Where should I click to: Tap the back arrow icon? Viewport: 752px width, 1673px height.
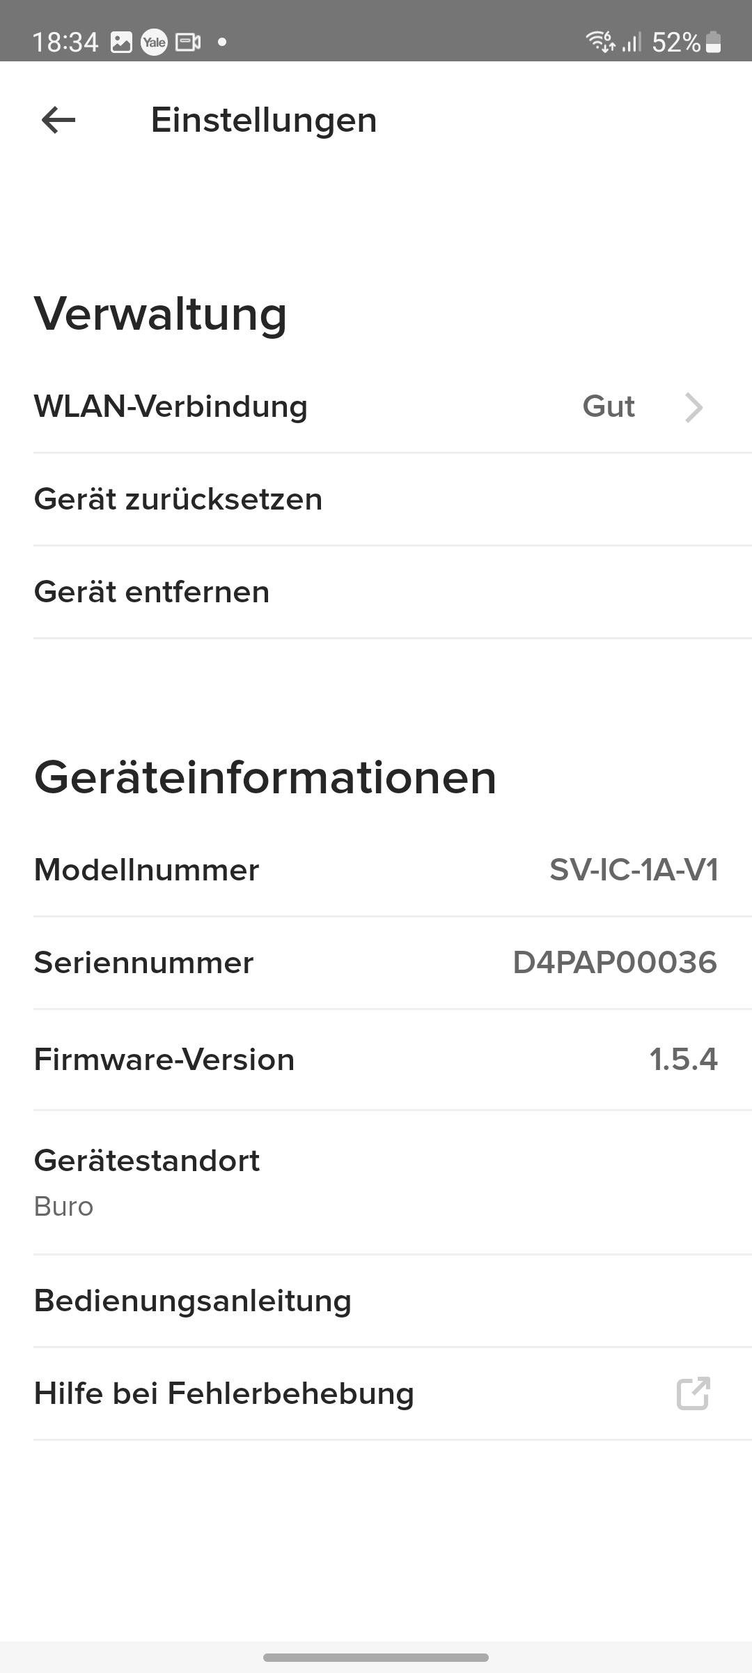(x=58, y=120)
